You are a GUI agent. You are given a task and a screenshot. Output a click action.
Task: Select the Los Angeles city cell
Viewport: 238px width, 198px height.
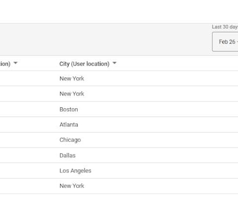(x=75, y=171)
